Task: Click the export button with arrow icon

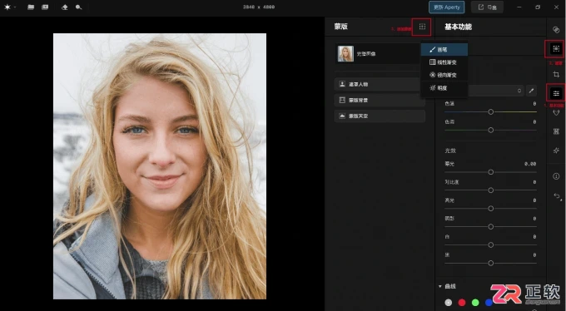Action: pyautogui.click(x=487, y=7)
